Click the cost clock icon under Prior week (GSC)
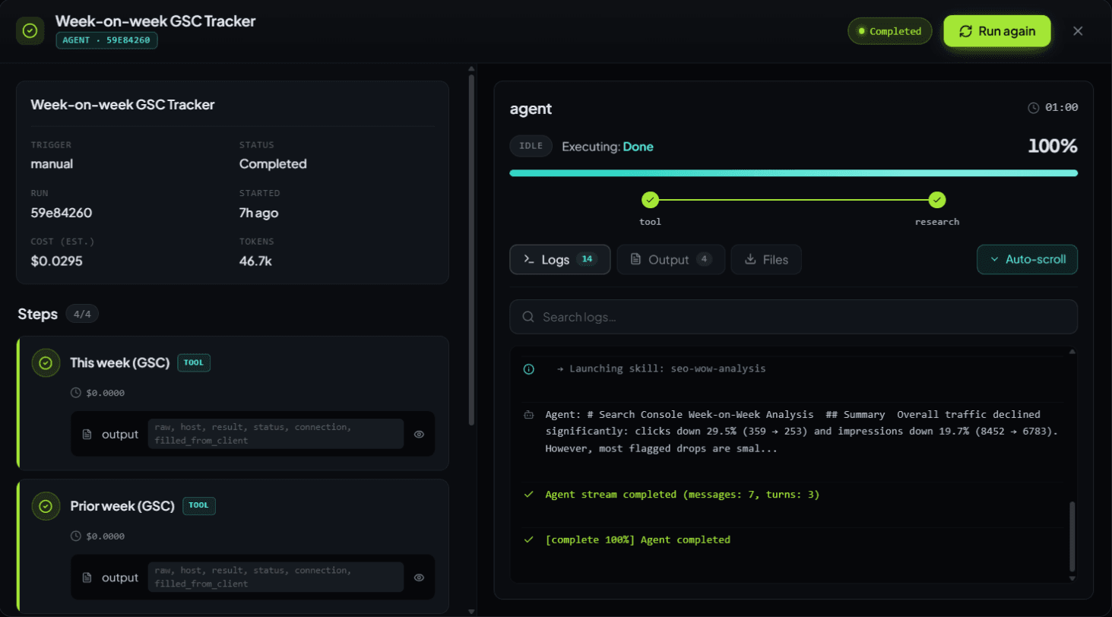1112x617 pixels. 75,536
